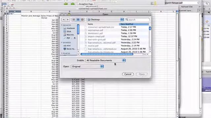Click the spreadsheet title converted-spreadsheet.csv
This screenshot has width=211, height=118.
point(93,9)
